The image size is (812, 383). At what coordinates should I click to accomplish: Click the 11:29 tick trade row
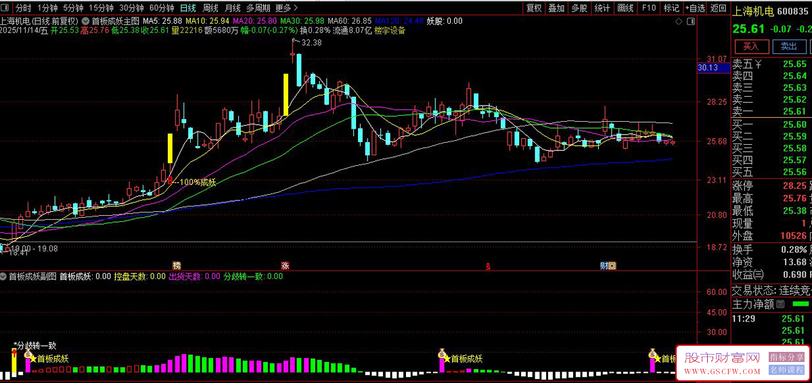click(x=771, y=317)
